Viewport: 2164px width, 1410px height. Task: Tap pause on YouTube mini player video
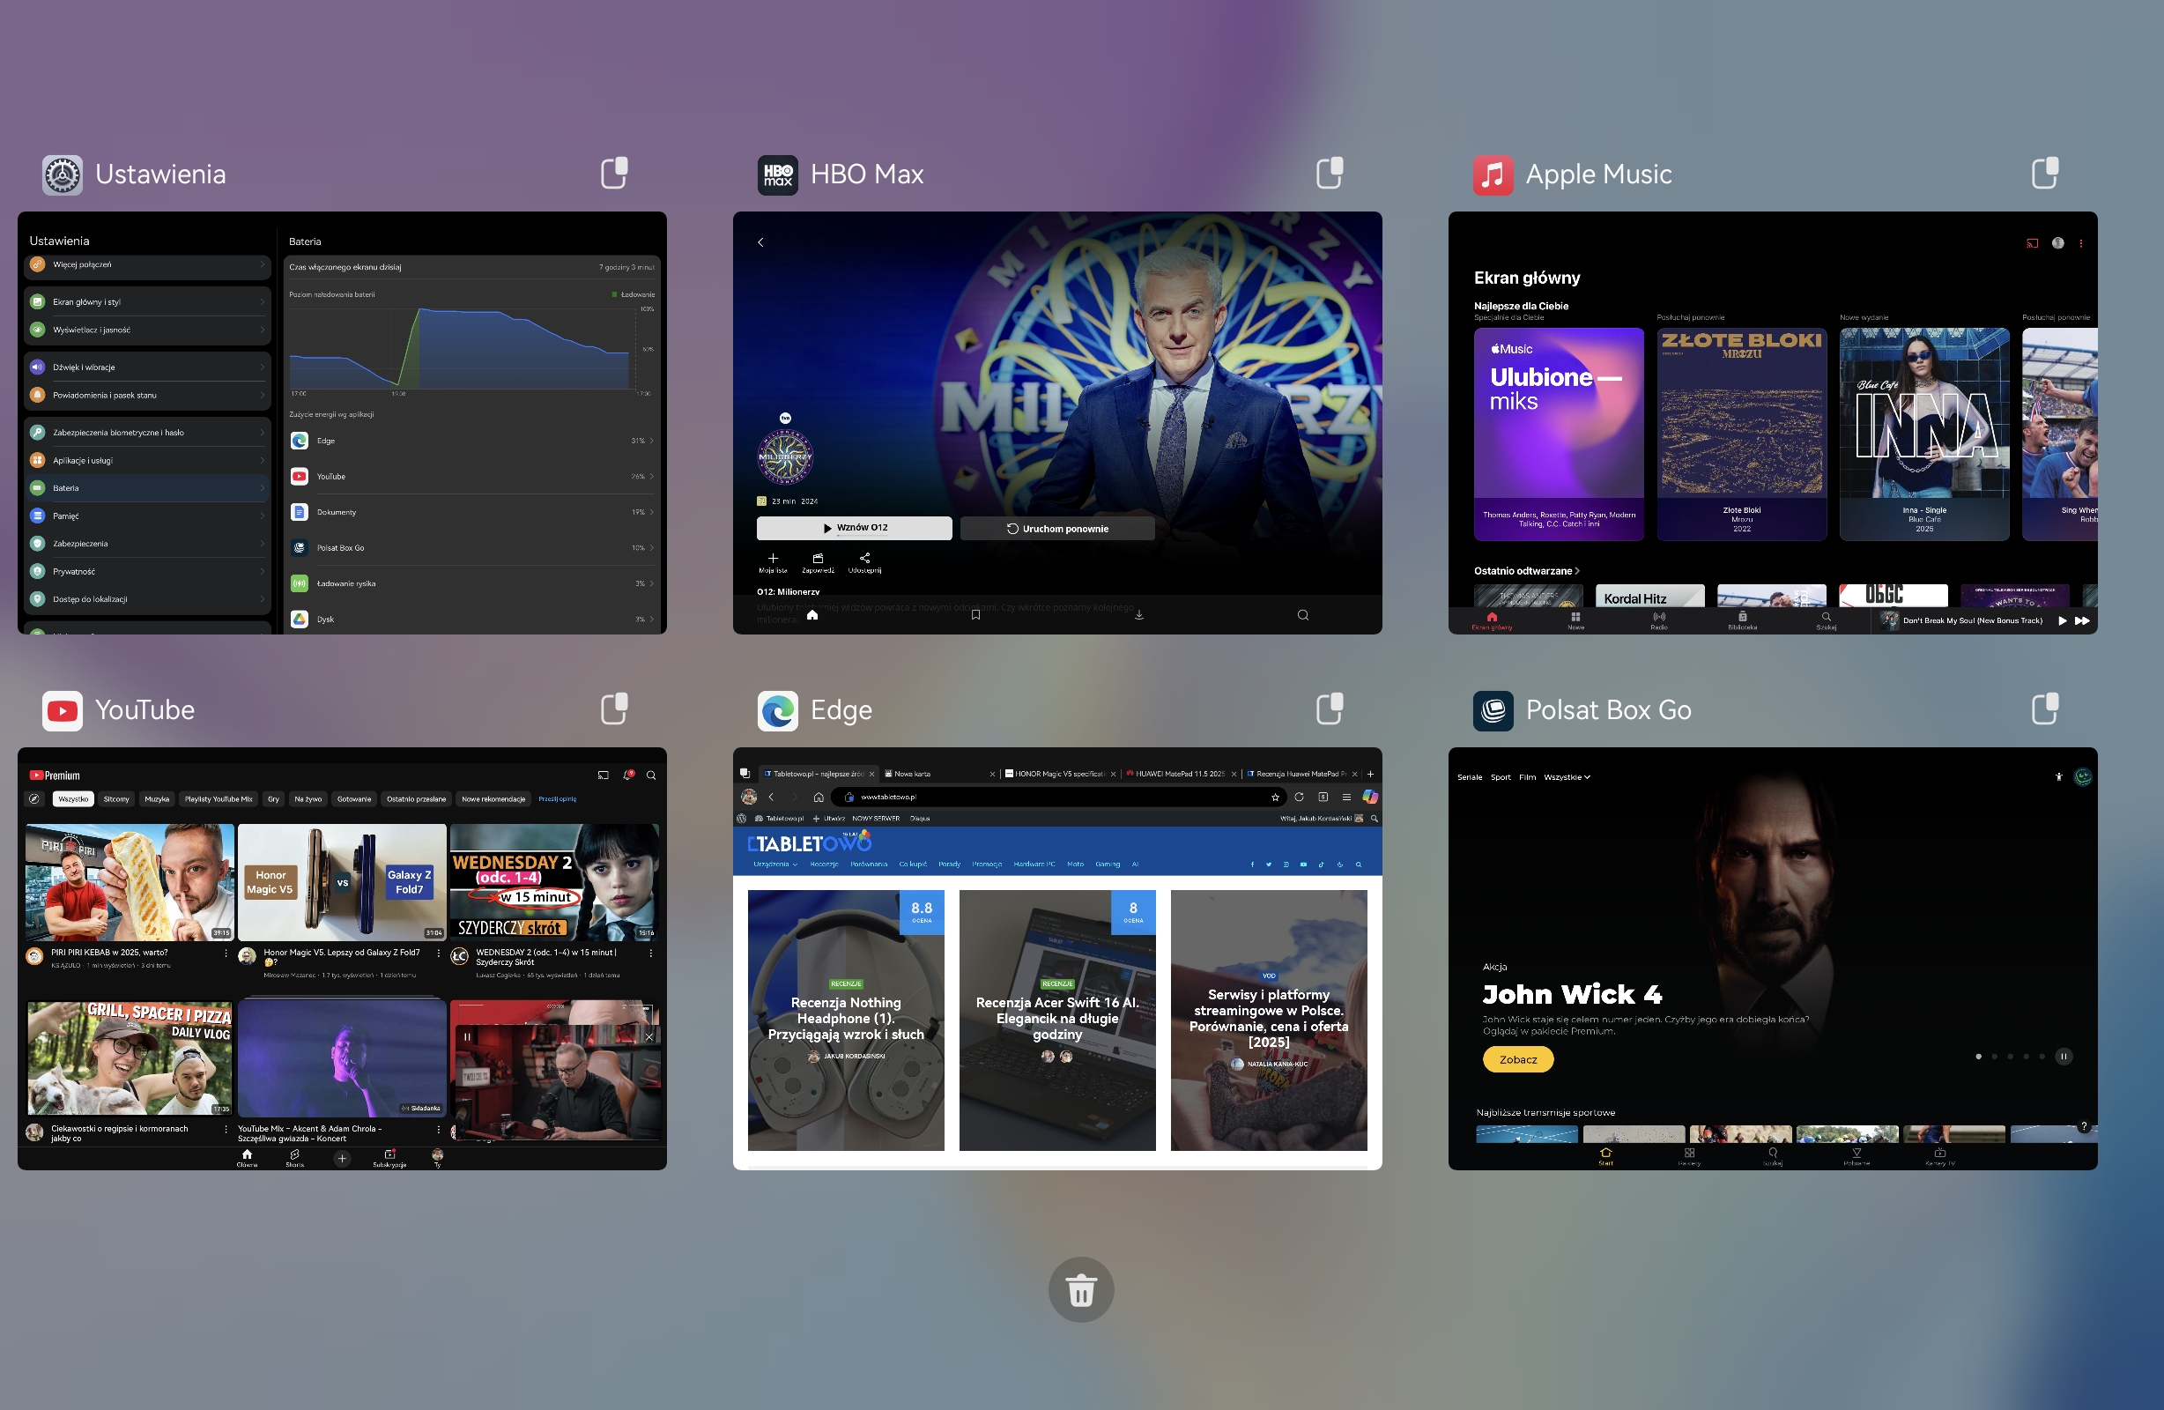pos(467,1036)
